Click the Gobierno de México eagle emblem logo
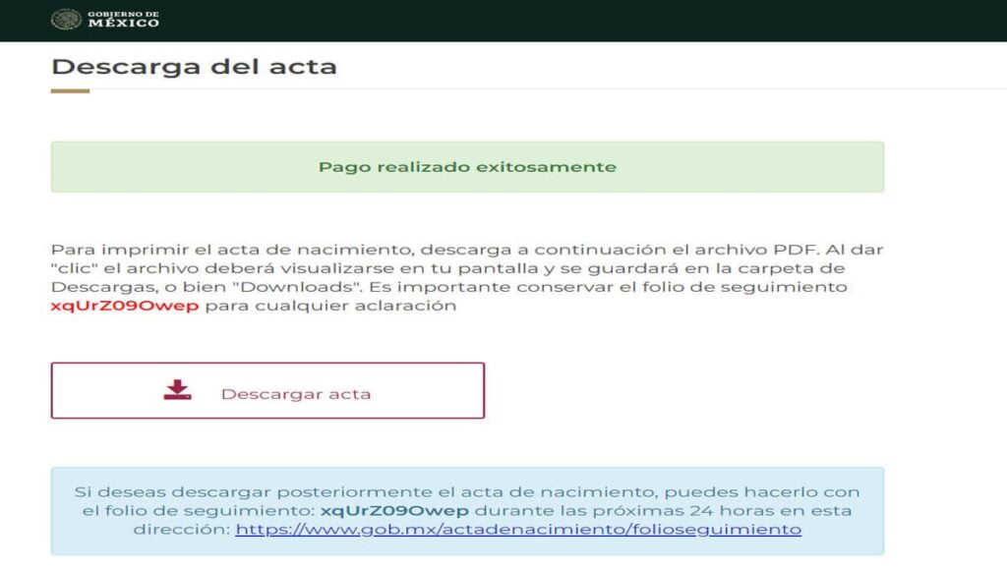 65,17
